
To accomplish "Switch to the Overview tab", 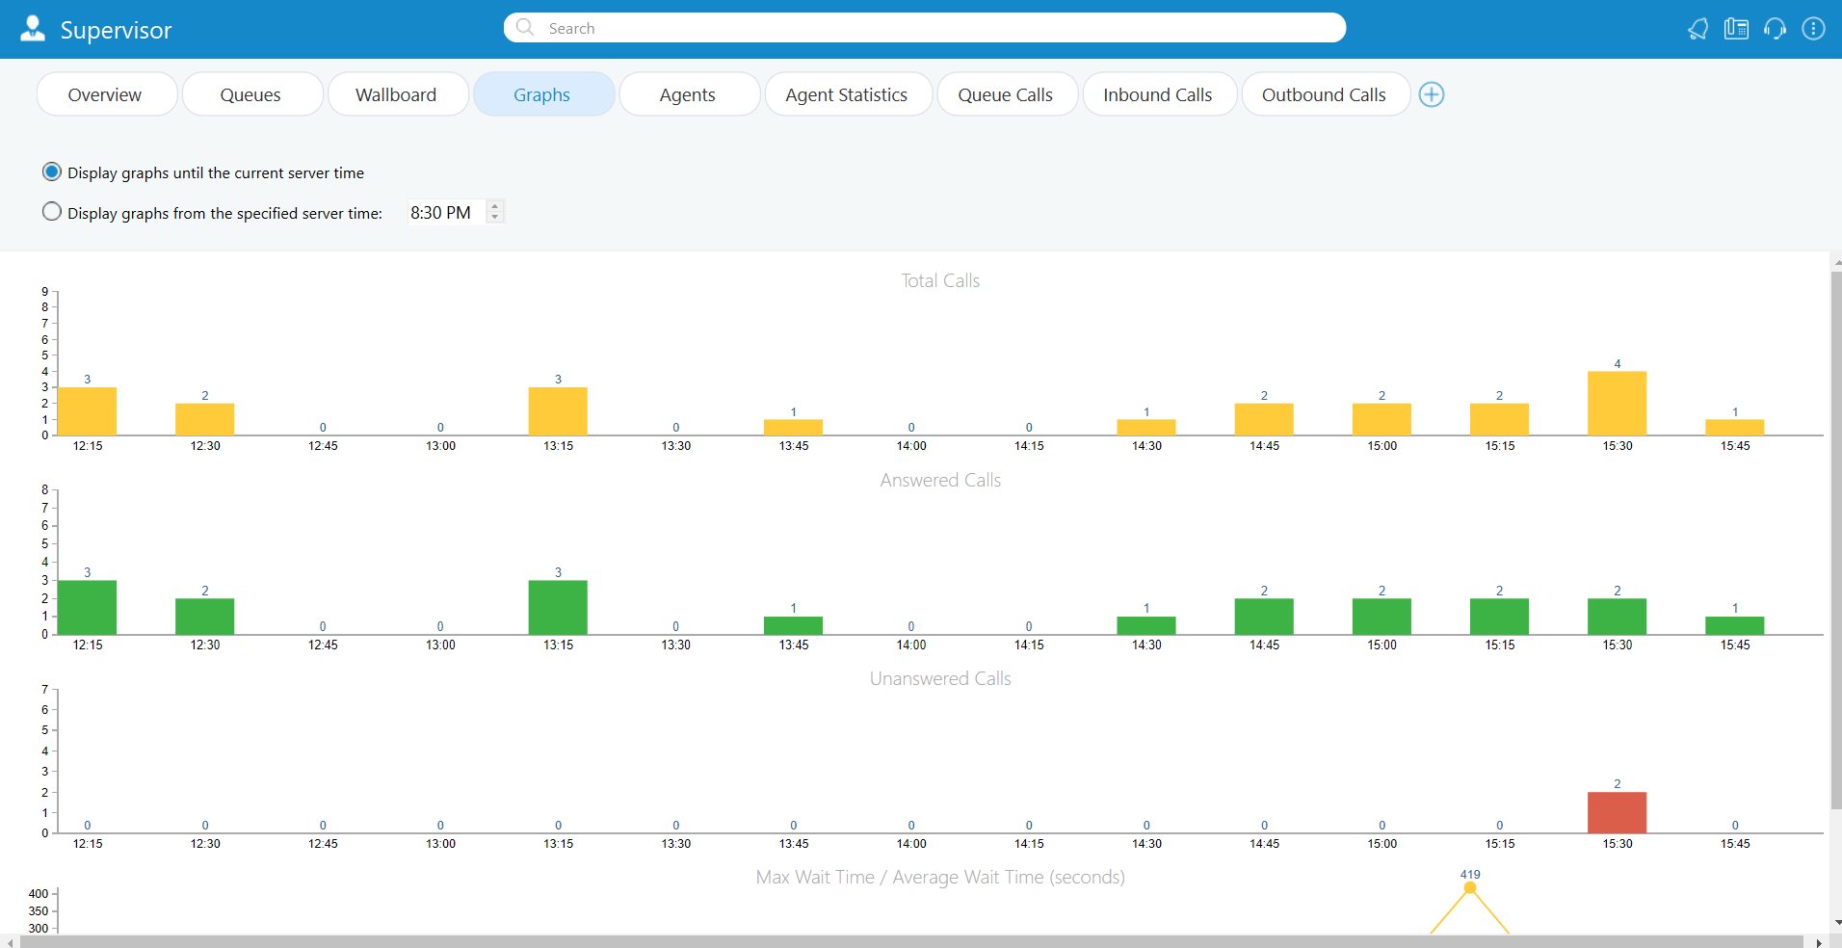I will [x=106, y=94].
